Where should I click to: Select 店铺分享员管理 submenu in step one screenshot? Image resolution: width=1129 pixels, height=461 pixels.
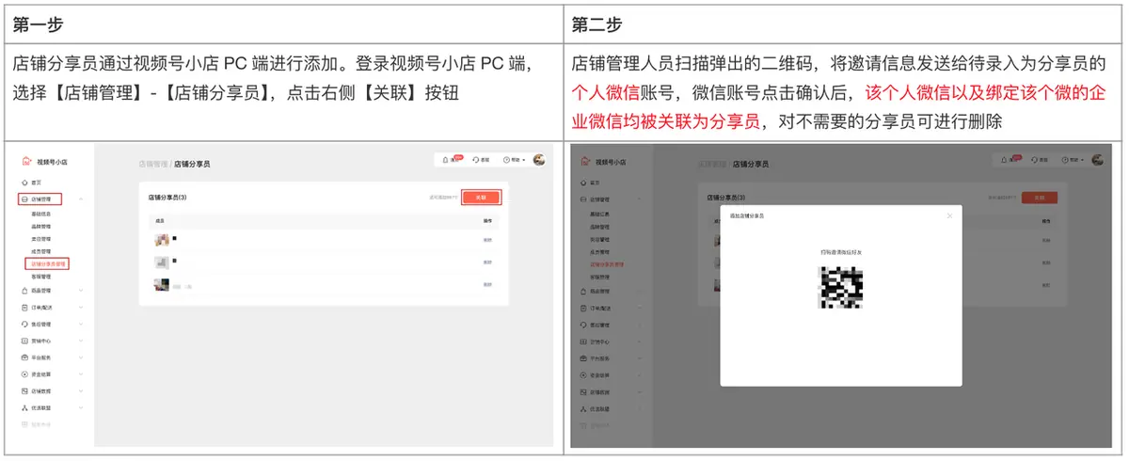pos(48,264)
